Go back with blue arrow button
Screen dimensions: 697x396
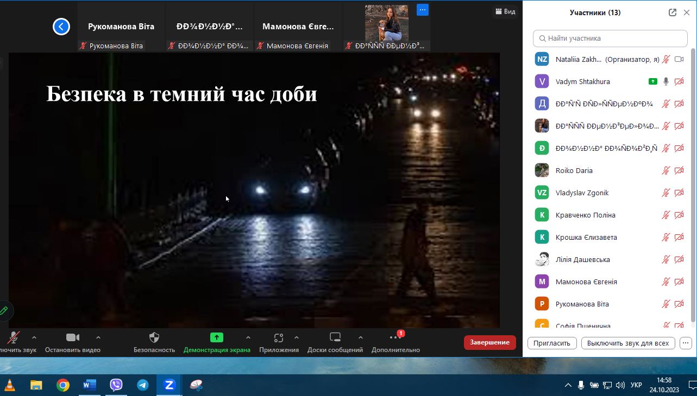[x=61, y=26]
